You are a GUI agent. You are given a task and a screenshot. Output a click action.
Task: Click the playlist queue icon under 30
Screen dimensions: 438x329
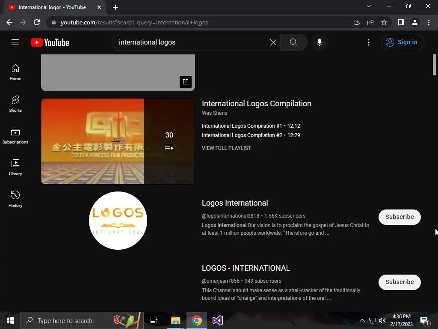[169, 147]
